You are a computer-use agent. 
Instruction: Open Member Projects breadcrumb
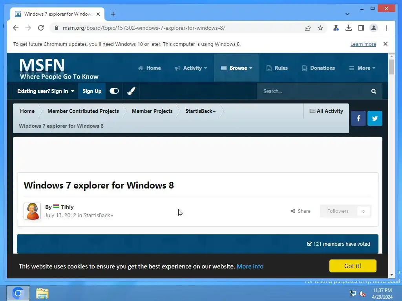coord(152,111)
